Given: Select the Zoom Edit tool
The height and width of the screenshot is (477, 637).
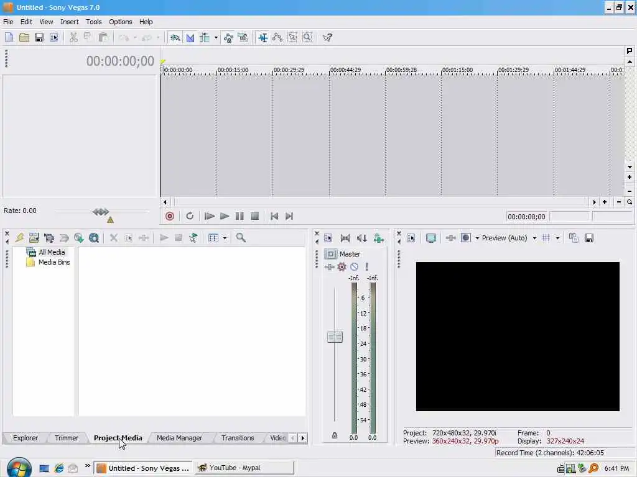Looking at the screenshot, I should (307, 38).
